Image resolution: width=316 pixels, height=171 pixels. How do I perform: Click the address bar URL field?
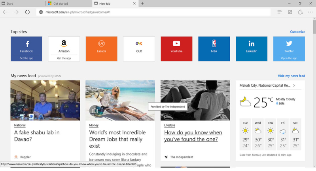pos(153,12)
